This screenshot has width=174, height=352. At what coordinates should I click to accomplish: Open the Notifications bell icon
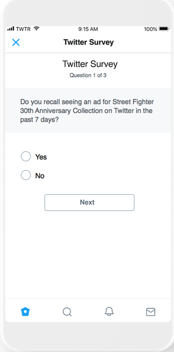tap(109, 312)
